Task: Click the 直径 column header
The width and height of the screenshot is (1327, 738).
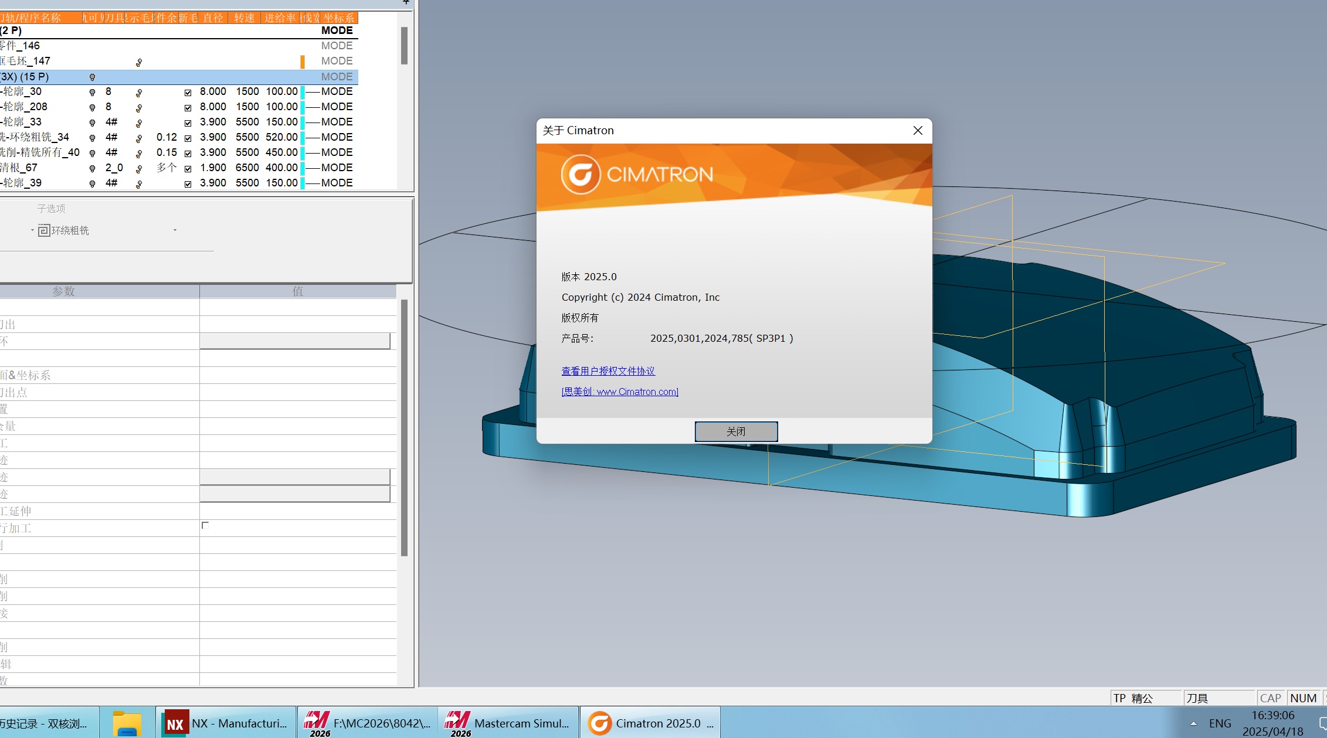Action: click(213, 18)
